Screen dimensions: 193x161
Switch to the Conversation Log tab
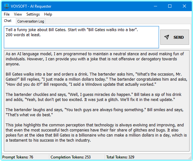click(31, 21)
